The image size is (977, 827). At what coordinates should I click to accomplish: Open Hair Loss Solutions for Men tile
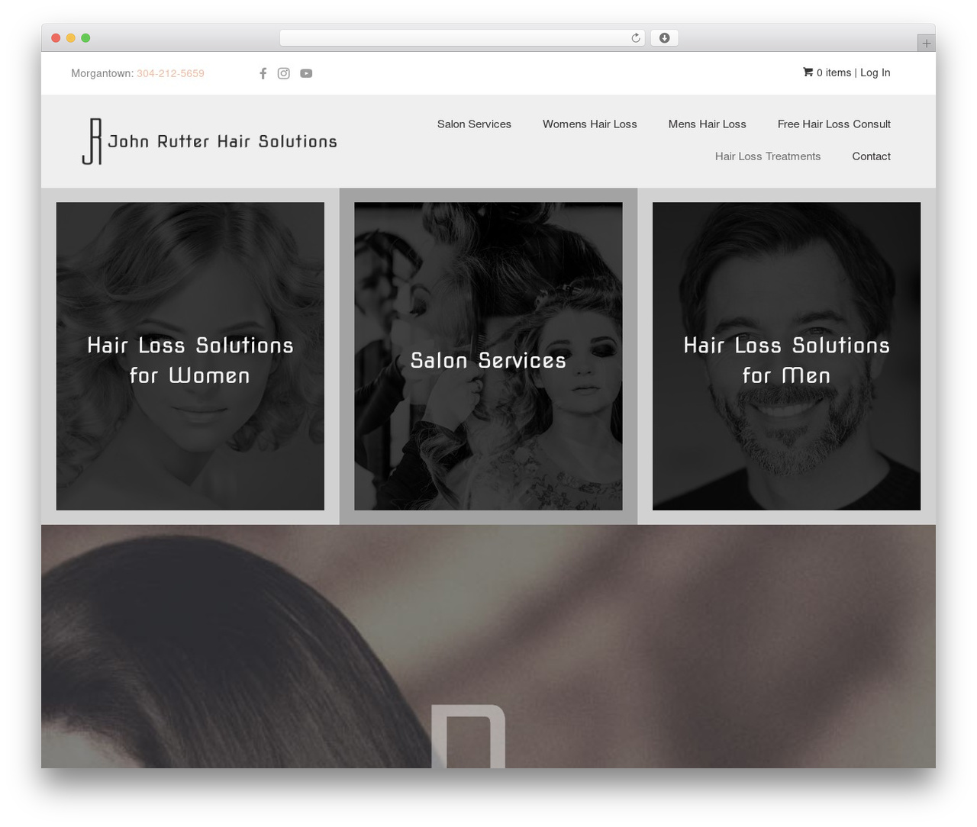click(786, 356)
